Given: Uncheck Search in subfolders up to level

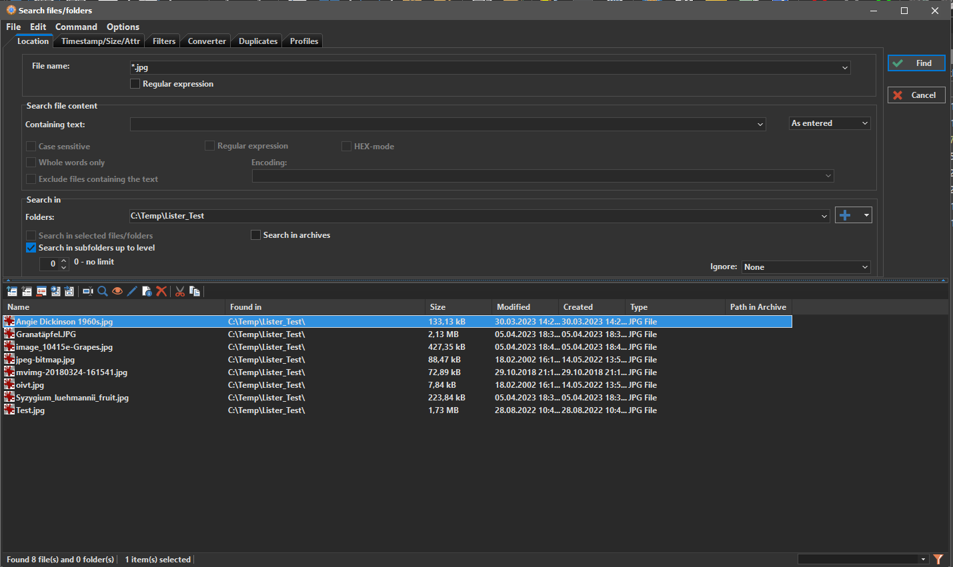Looking at the screenshot, I should pos(31,248).
